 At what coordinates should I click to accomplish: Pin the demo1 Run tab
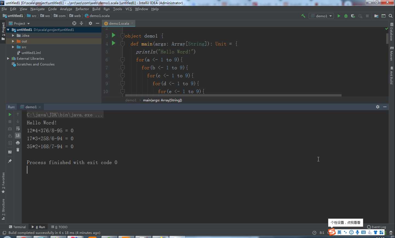click(10, 161)
